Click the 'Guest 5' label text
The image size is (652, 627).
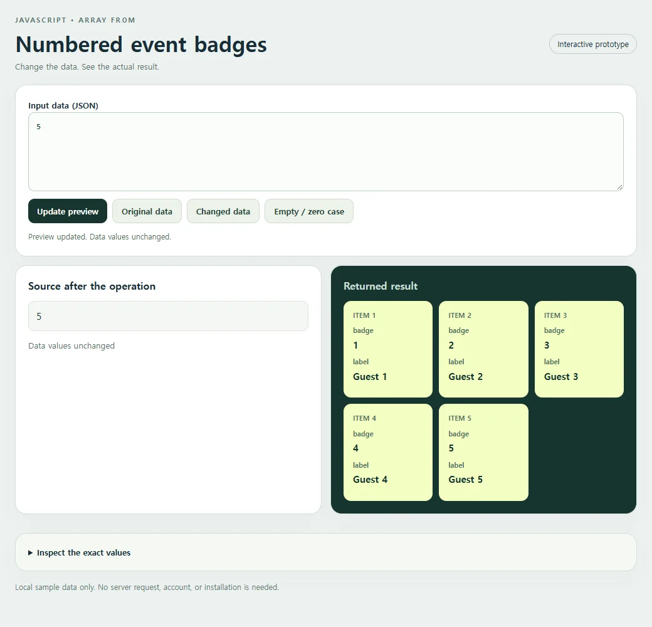coord(465,480)
